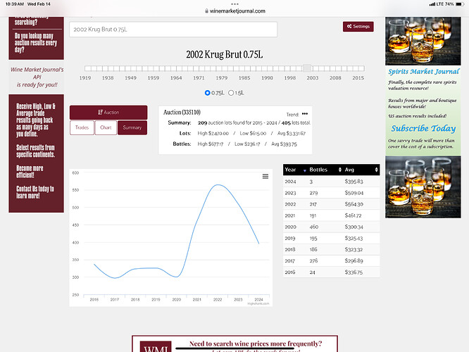Open the Trades tab
The height and width of the screenshot is (352, 469).
point(82,127)
